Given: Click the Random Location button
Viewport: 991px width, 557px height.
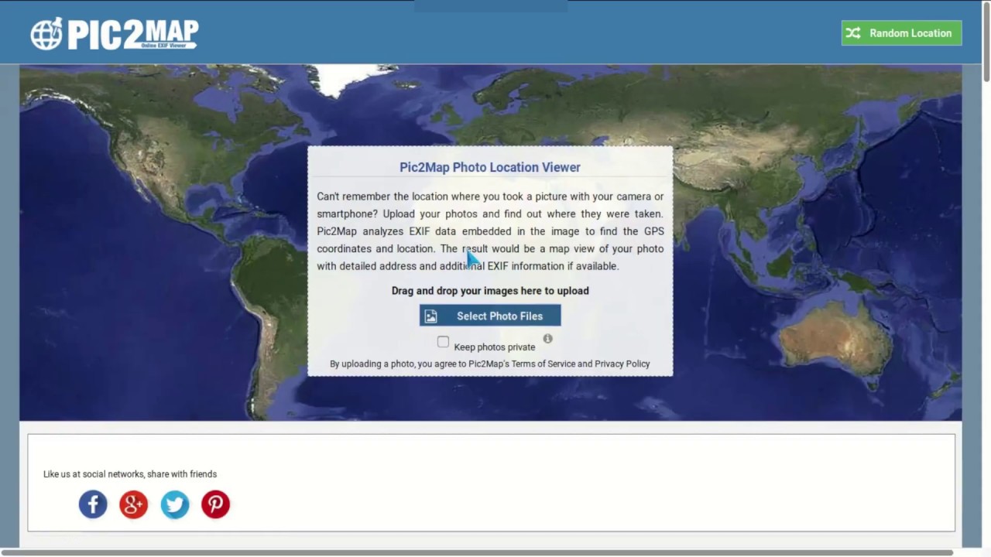Looking at the screenshot, I should click(x=901, y=33).
